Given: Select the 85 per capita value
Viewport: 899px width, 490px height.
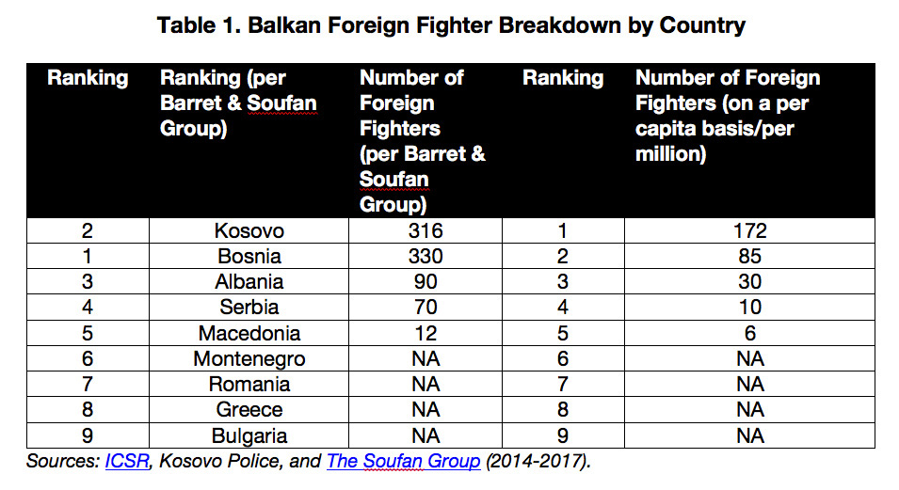Looking at the screenshot, I should tap(749, 256).
